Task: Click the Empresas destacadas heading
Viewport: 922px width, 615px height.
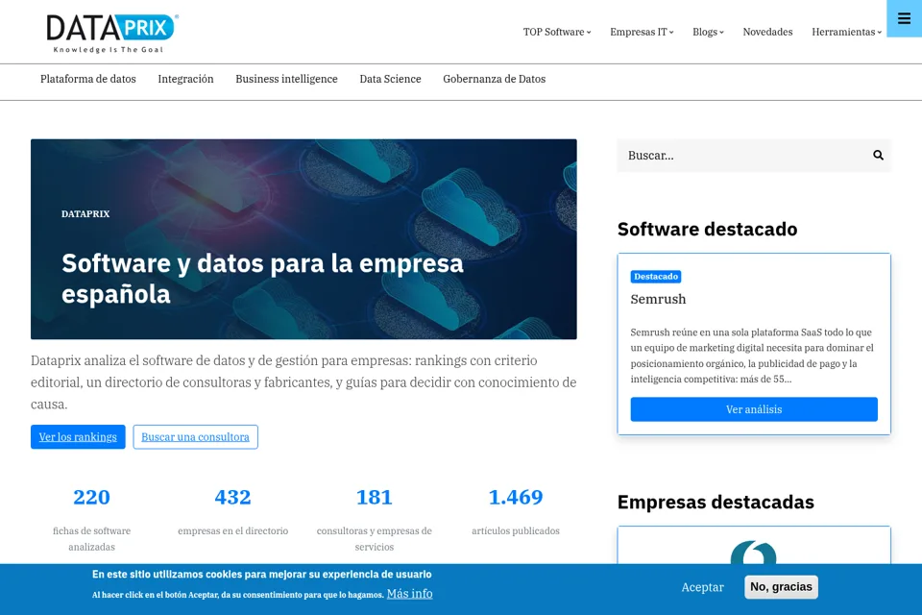Action: click(x=716, y=502)
